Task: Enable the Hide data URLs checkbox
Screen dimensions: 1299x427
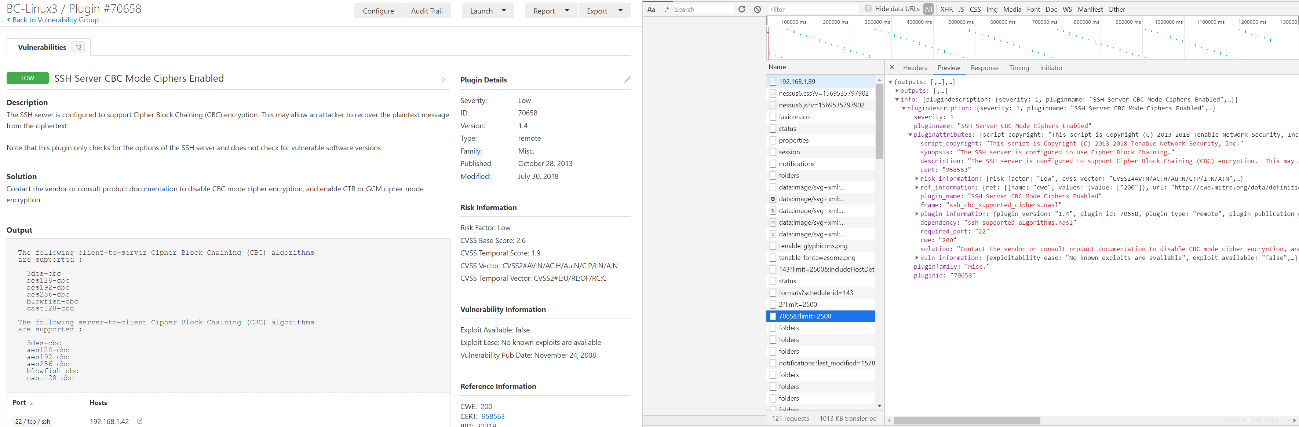Action: (x=868, y=8)
